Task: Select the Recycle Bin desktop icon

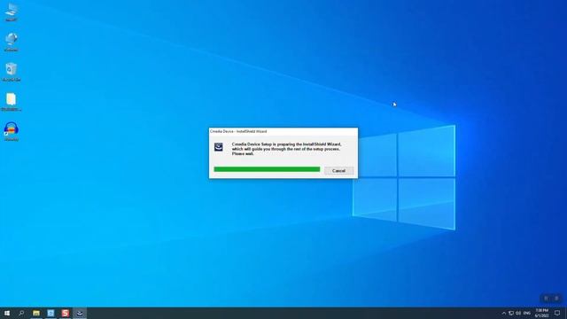Action: (x=12, y=72)
